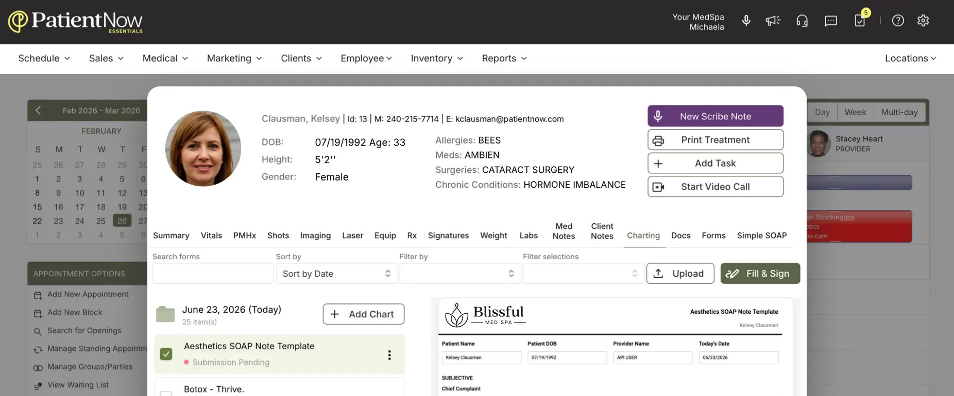Open the Filter selections dropdown

click(x=584, y=274)
